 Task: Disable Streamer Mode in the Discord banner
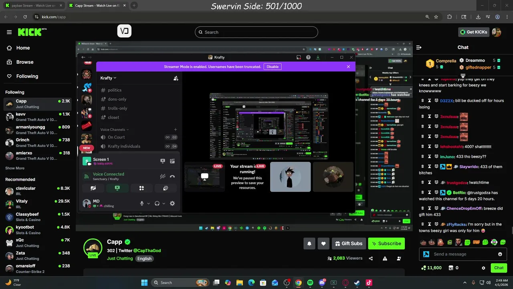[x=273, y=67]
